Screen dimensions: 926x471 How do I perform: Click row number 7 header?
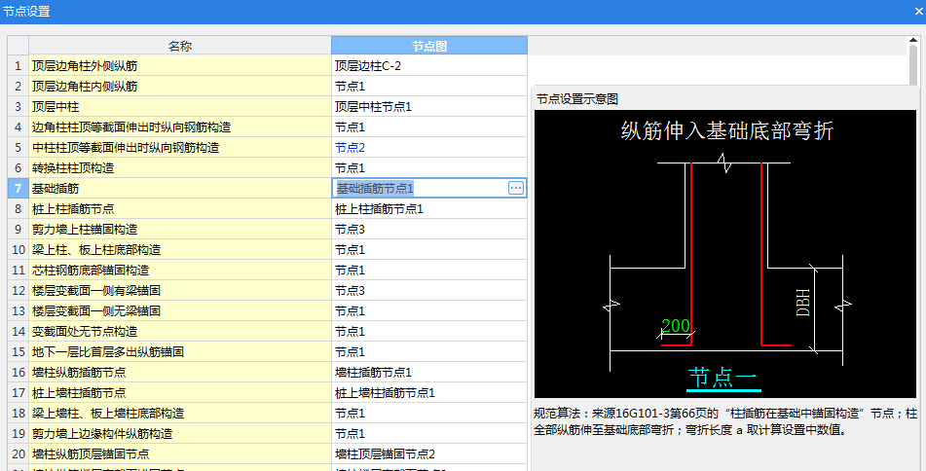[x=19, y=188]
